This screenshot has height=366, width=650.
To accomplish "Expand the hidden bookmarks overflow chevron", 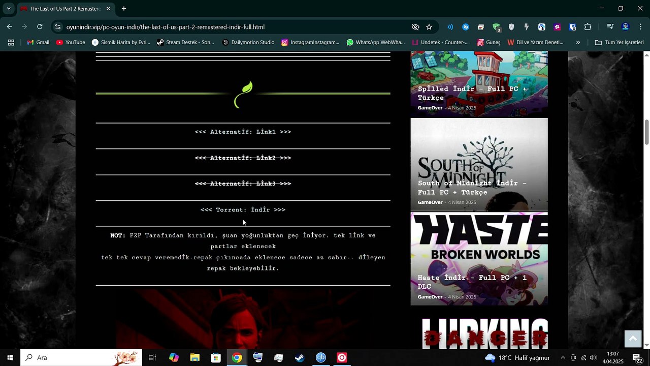I will [x=578, y=42].
